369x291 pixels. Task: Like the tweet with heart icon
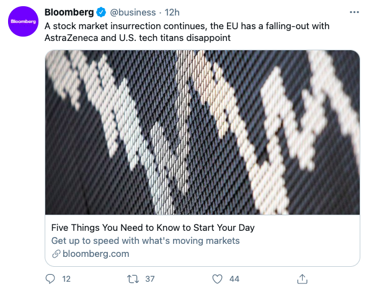[x=217, y=279]
